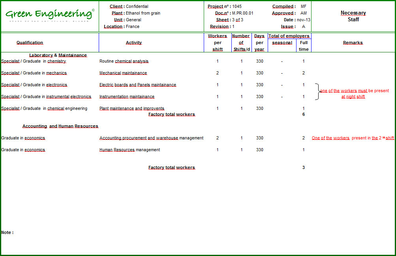396x256 pixels.
Task: Select full time value in mechanics row
Action: point(304,73)
